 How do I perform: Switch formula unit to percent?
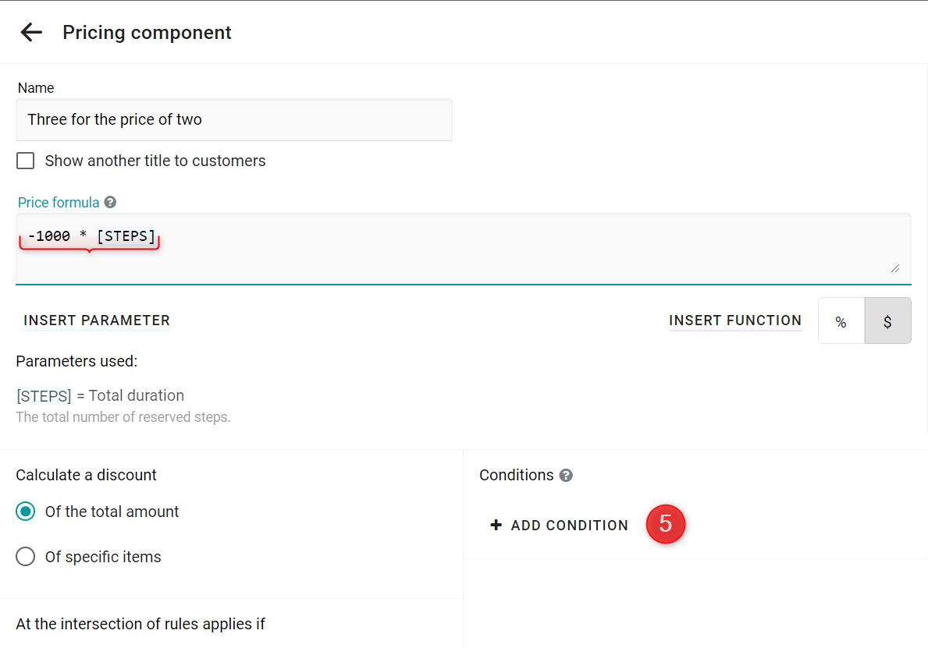(841, 321)
